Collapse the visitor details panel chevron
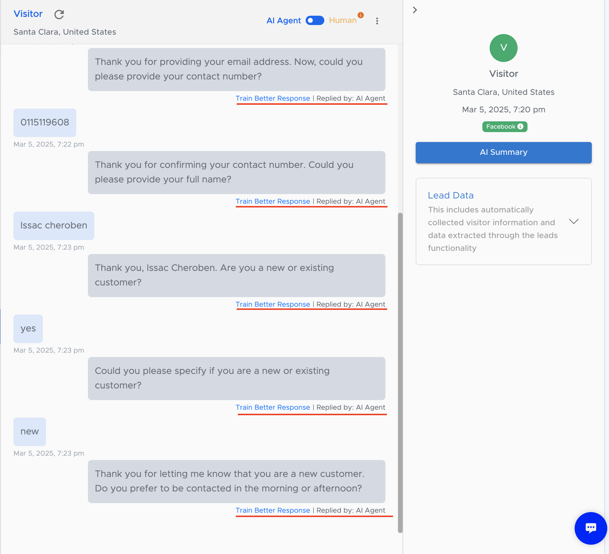Screen dimensions: 609x554 click(x=415, y=10)
